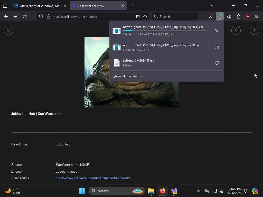Close the CollabNet SearXNG tab

tap(123, 6)
